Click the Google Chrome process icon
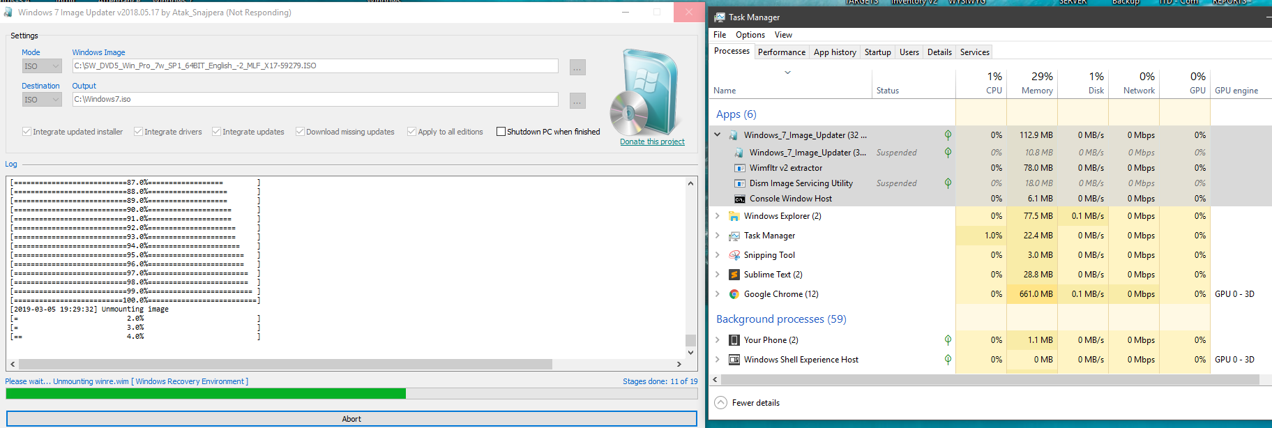The height and width of the screenshot is (428, 1272). point(734,294)
